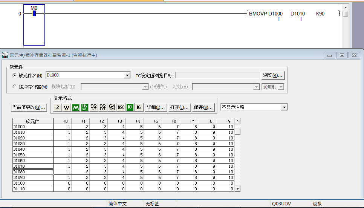Select the green "M" multi-point display icon
This screenshot has height=208, width=364.
pyautogui.click(x=76, y=107)
